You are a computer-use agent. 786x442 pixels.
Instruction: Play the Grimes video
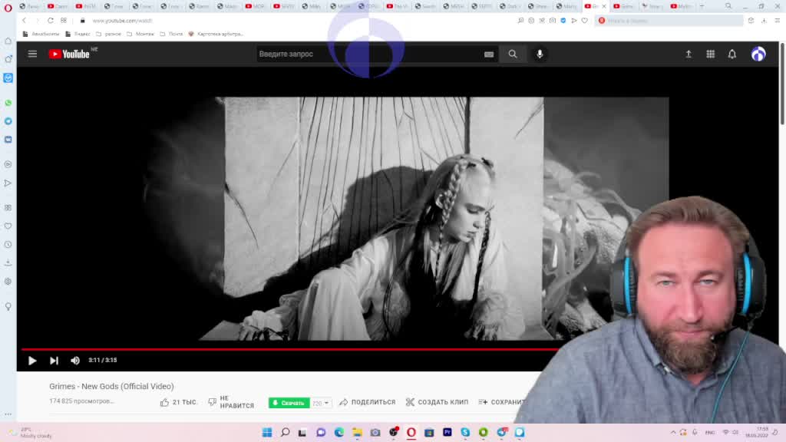pos(32,361)
